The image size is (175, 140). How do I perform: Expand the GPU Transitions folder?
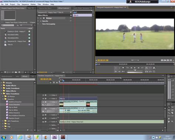tap(3, 121)
